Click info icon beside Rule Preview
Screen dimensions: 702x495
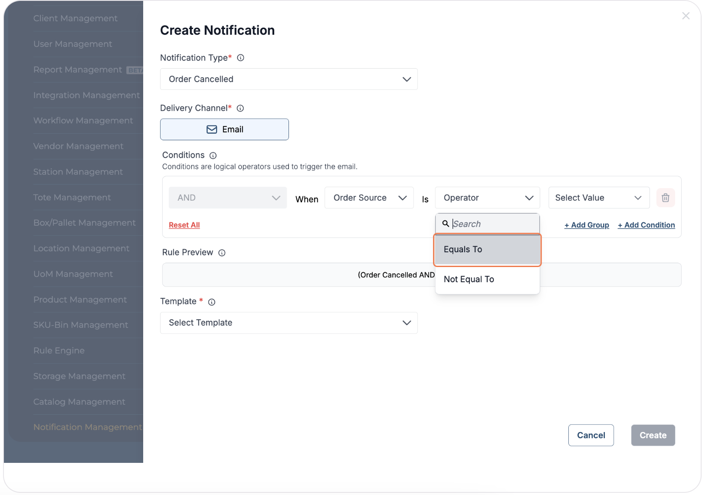[222, 253]
